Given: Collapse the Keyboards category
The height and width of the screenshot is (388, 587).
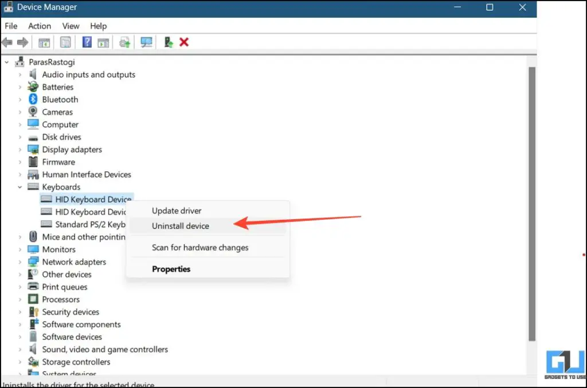Looking at the screenshot, I should (21, 187).
